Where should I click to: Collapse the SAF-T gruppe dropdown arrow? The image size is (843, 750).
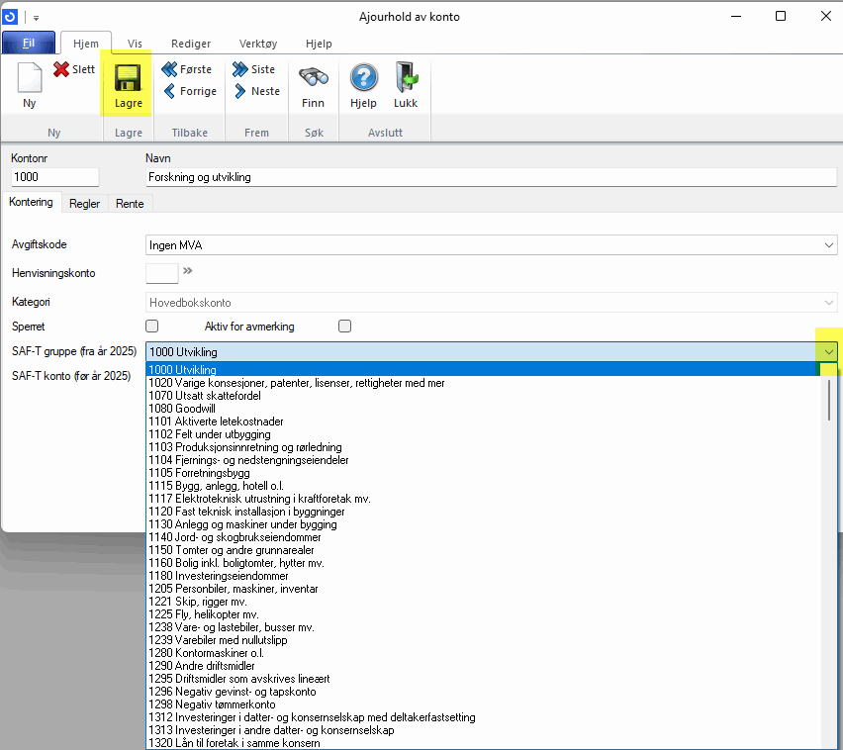828,351
